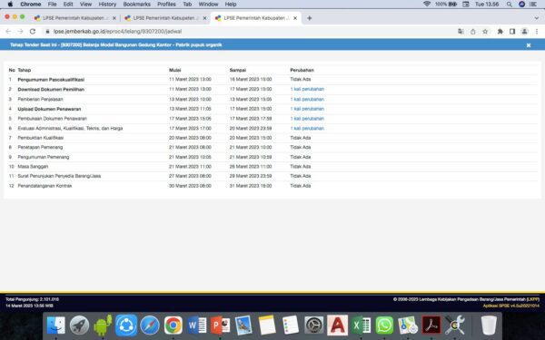The height and width of the screenshot is (340, 545).
Task: Select the Pengumuman Pascakualifikasi row text
Action: [51, 80]
